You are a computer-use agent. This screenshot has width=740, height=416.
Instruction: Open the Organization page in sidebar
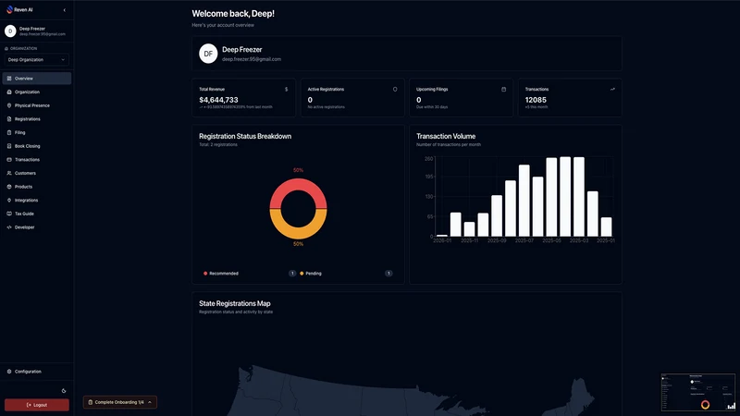pyautogui.click(x=37, y=92)
